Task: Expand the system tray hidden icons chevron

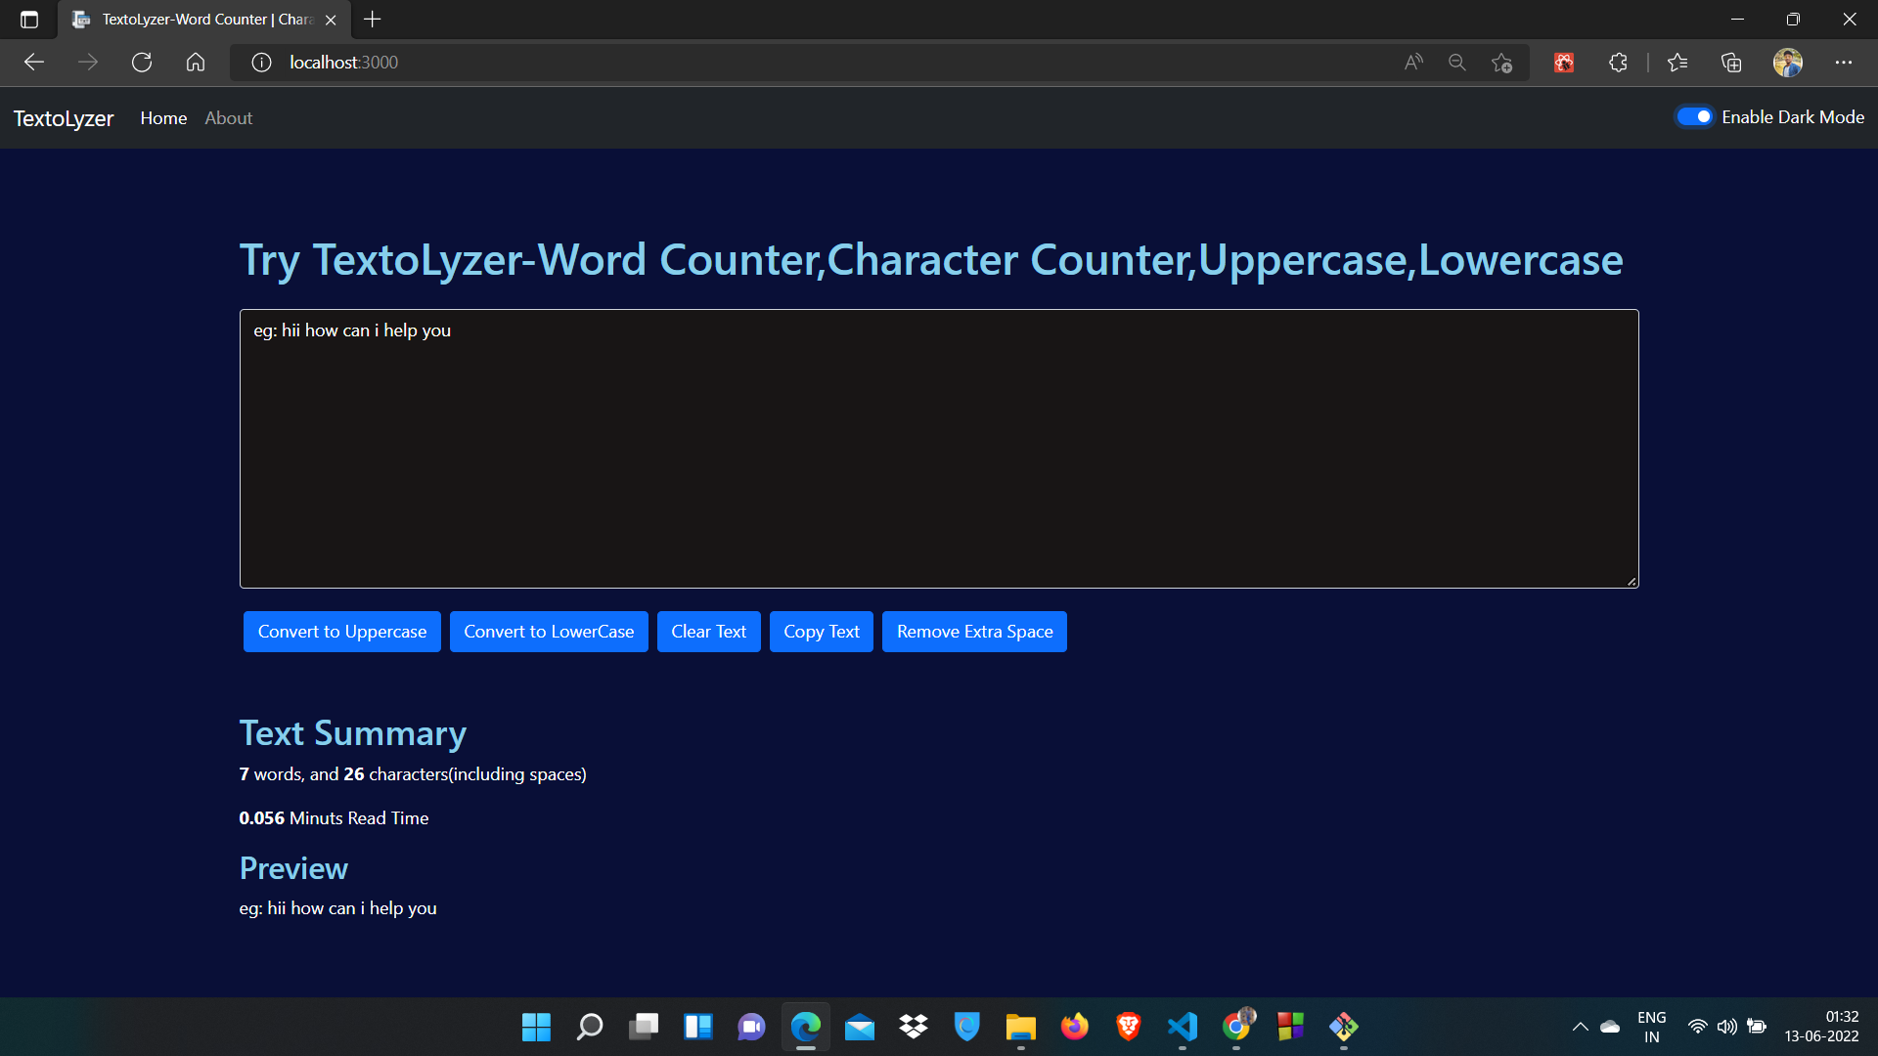Action: (1580, 1027)
